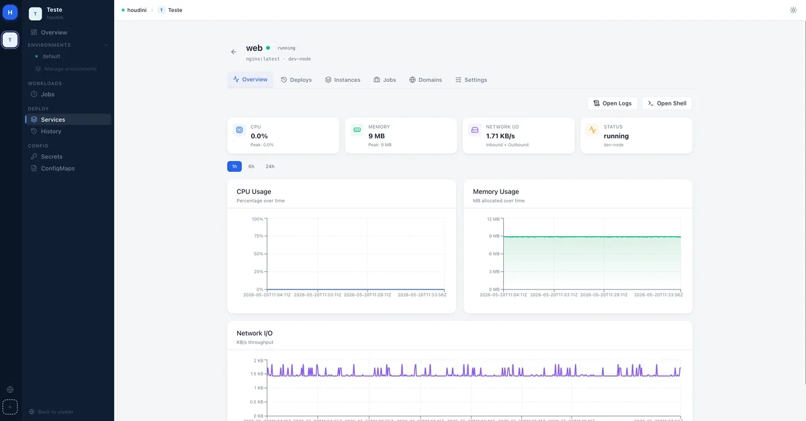Click the CPU 0.0% value

[259, 136]
